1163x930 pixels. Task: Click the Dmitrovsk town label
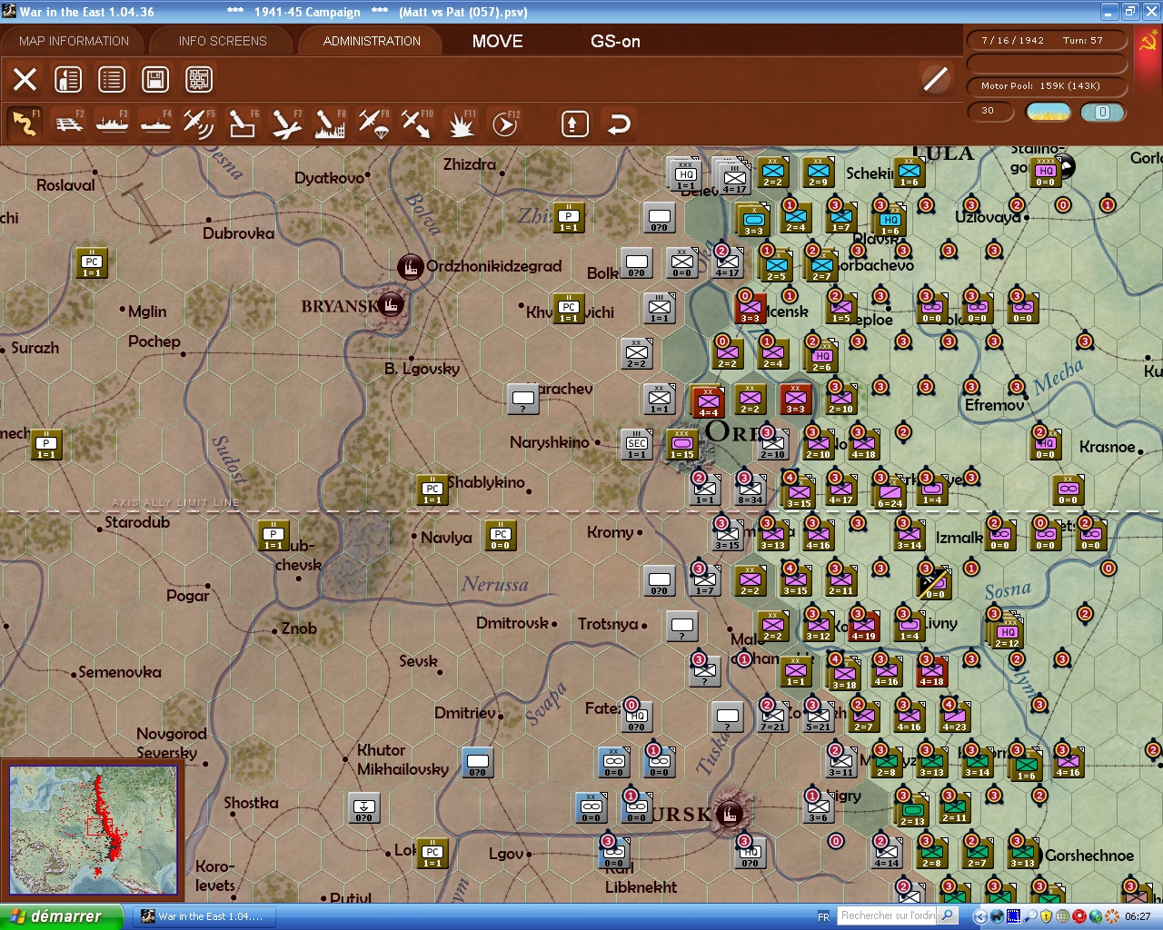pyautogui.click(x=512, y=623)
